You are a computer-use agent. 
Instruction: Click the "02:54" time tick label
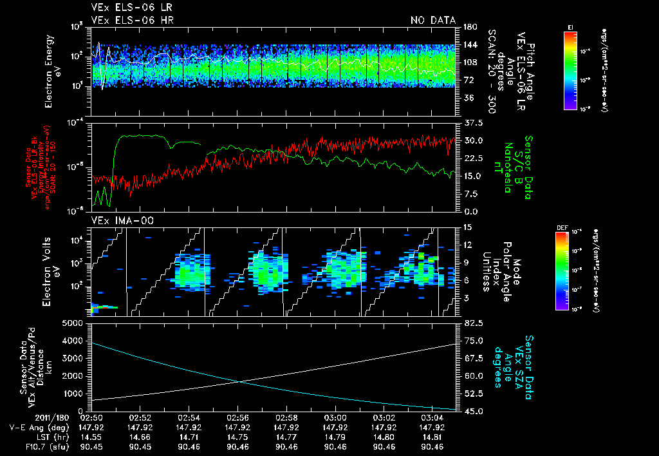pos(189,419)
